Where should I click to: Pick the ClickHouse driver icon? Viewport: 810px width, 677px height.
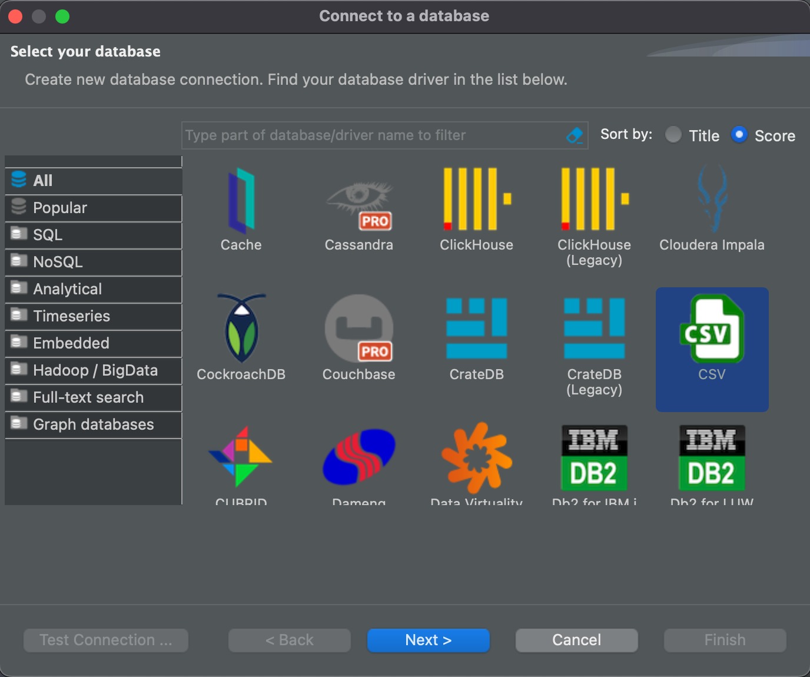click(477, 199)
